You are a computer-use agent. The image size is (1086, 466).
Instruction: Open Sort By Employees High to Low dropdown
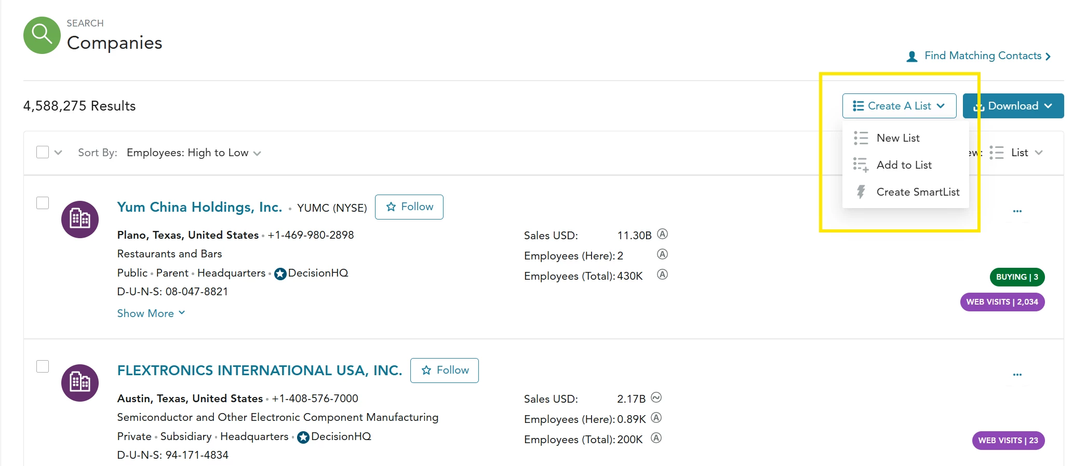194,153
